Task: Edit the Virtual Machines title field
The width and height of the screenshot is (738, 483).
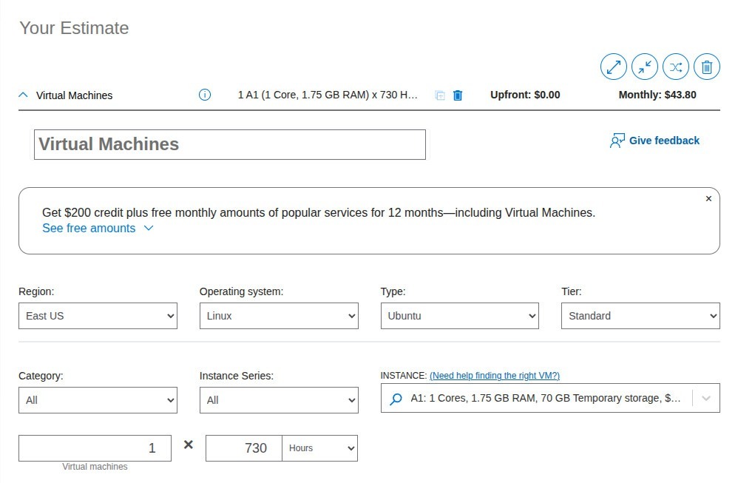Action: tap(229, 143)
